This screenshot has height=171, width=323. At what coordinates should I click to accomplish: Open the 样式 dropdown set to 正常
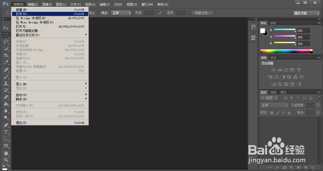click(x=121, y=13)
